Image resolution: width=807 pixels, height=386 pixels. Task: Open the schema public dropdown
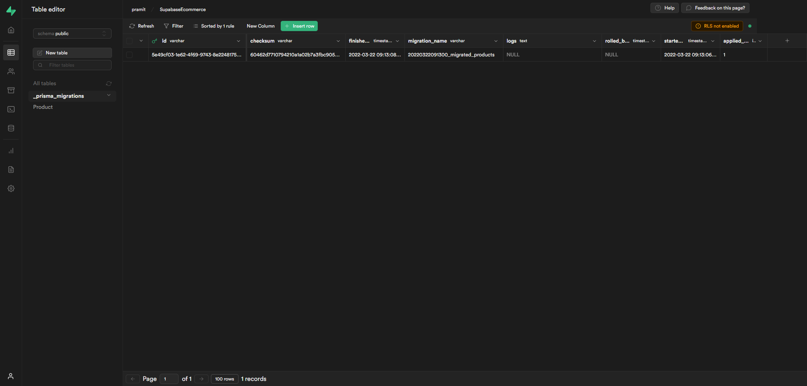(72, 34)
